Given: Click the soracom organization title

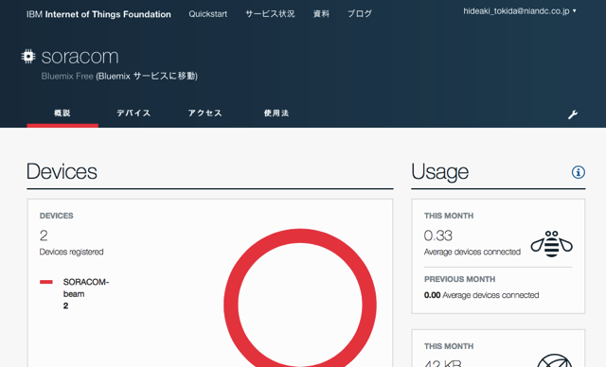Looking at the screenshot, I should (80, 57).
